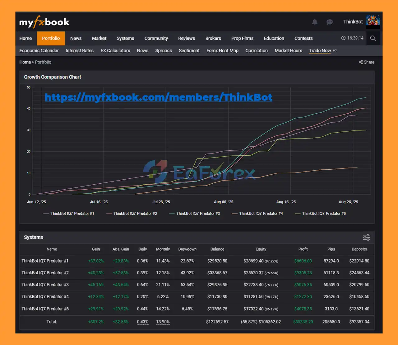Image resolution: width=398 pixels, height=345 pixels.
Task: Click the notifications bell icon
Action: pyautogui.click(x=315, y=22)
